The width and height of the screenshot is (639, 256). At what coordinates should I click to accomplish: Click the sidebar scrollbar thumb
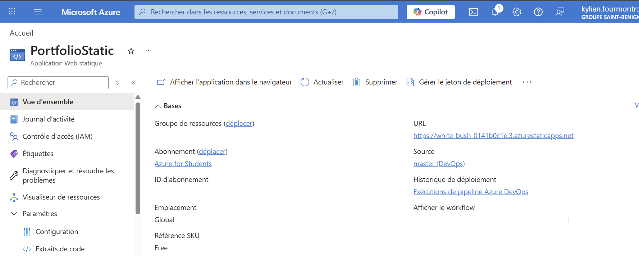pyautogui.click(x=138, y=158)
